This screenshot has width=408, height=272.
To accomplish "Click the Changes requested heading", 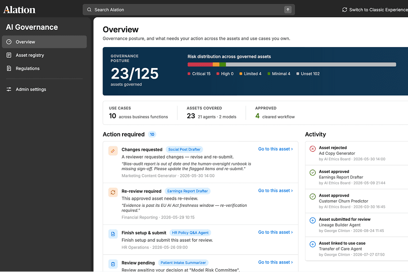I will pos(142,150).
